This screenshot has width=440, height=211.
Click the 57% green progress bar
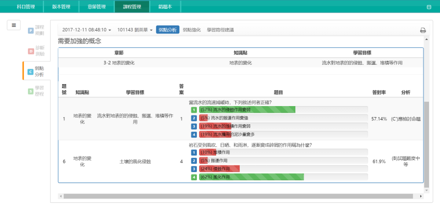click(247, 110)
